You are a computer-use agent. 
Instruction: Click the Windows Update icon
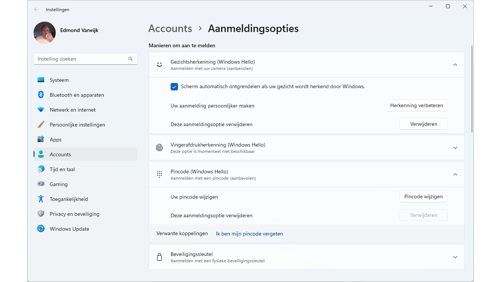coord(41,229)
